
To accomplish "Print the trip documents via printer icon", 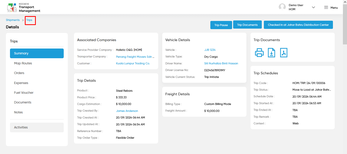I will pyautogui.click(x=259, y=53).
